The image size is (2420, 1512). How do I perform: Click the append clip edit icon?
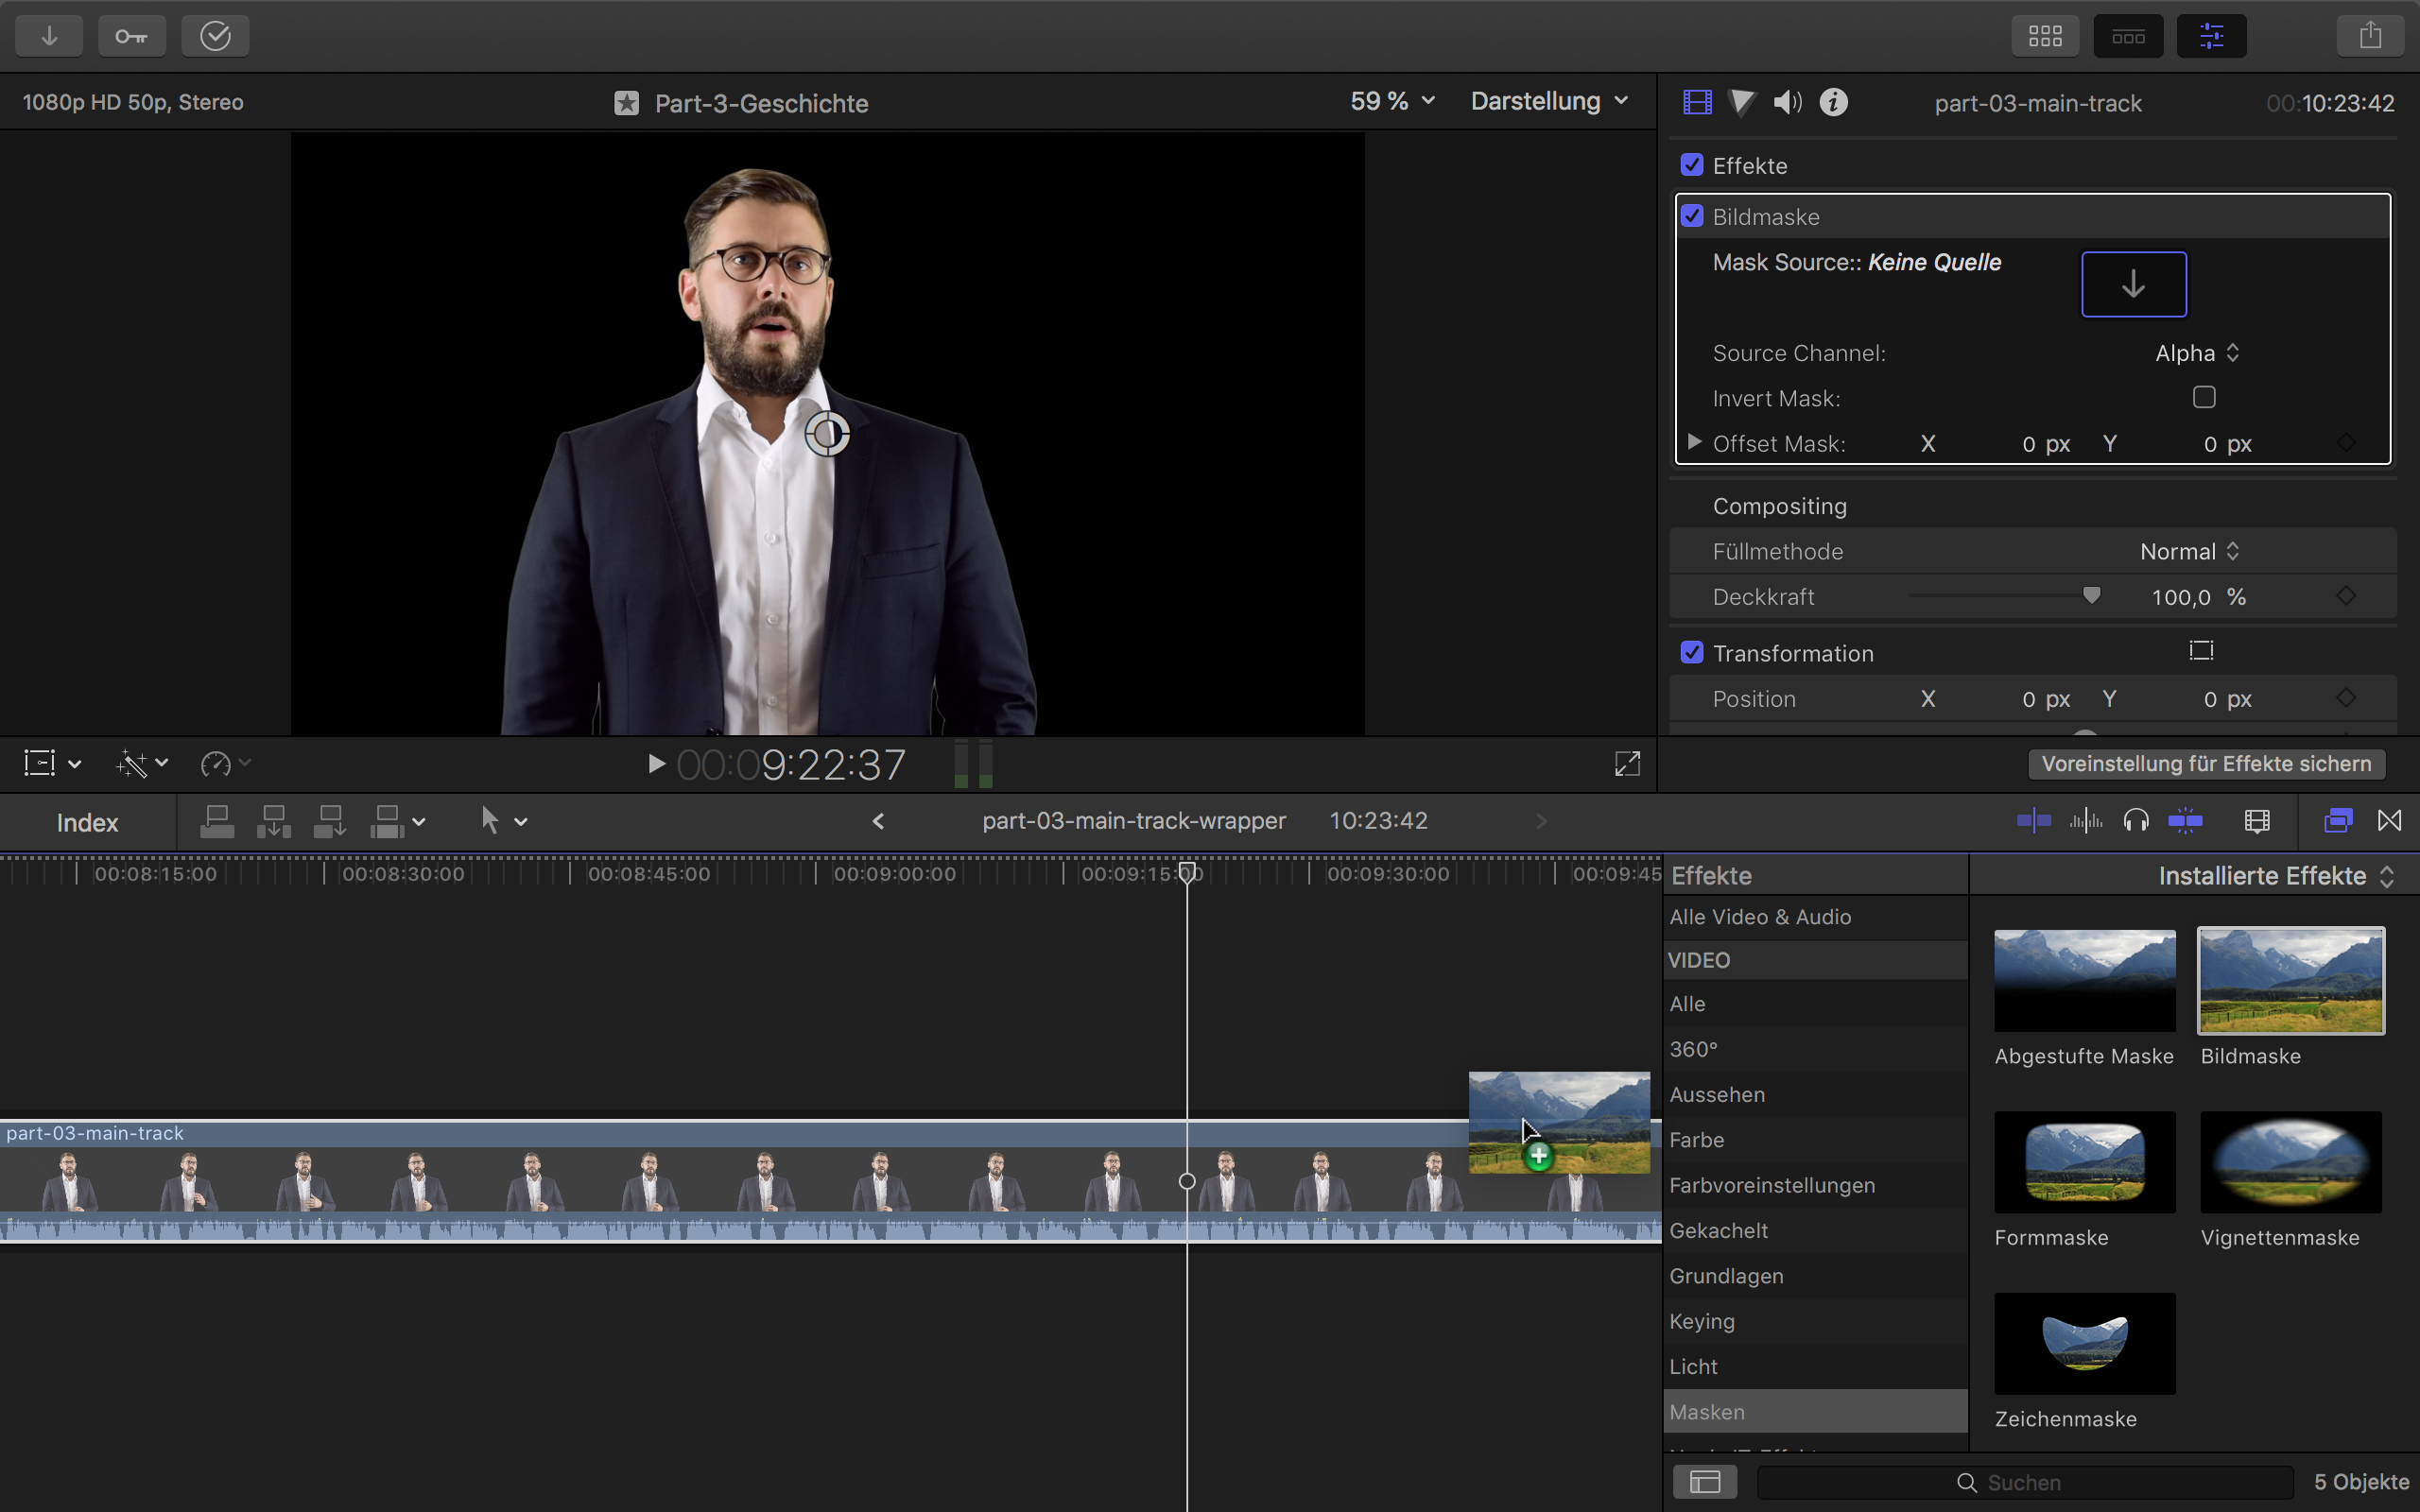click(x=329, y=821)
